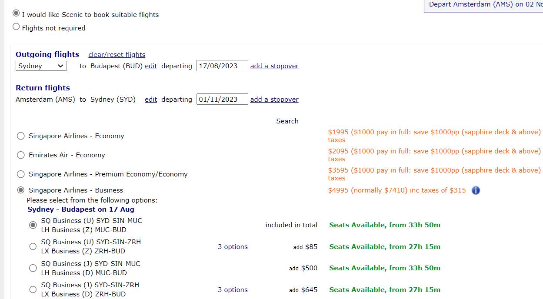Select Singapore Airlines - Business fare
The image size is (543, 299).
click(x=20, y=190)
